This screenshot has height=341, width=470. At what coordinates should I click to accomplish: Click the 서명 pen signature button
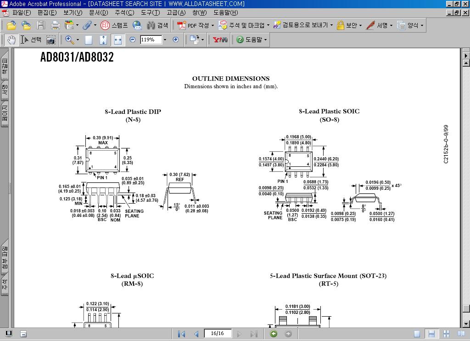pos(376,25)
